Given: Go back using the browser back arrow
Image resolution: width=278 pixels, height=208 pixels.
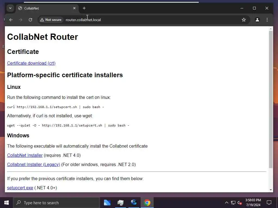Looking at the screenshot, I should (11, 20).
